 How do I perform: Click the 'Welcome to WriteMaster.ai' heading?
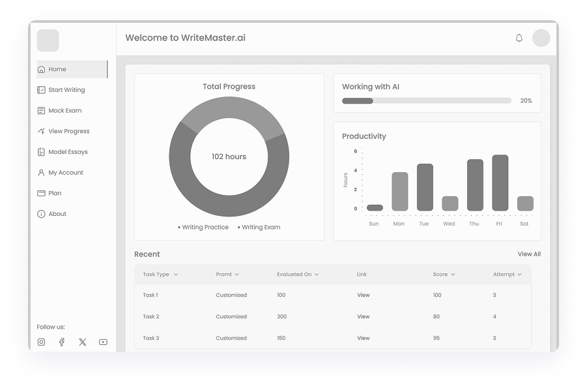tap(185, 38)
